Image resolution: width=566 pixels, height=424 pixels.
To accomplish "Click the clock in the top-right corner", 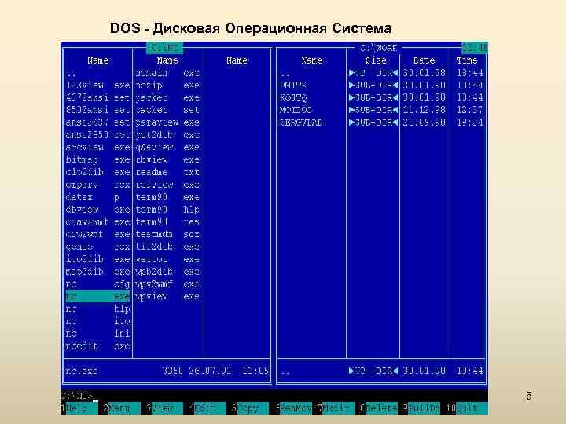I will pos(475,48).
